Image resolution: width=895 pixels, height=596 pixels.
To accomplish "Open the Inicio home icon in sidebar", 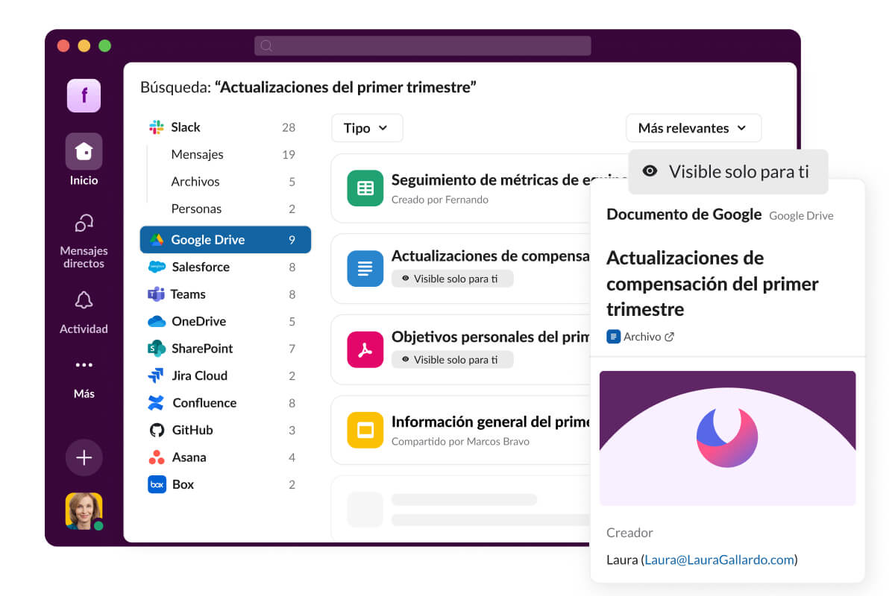I will pyautogui.click(x=84, y=152).
